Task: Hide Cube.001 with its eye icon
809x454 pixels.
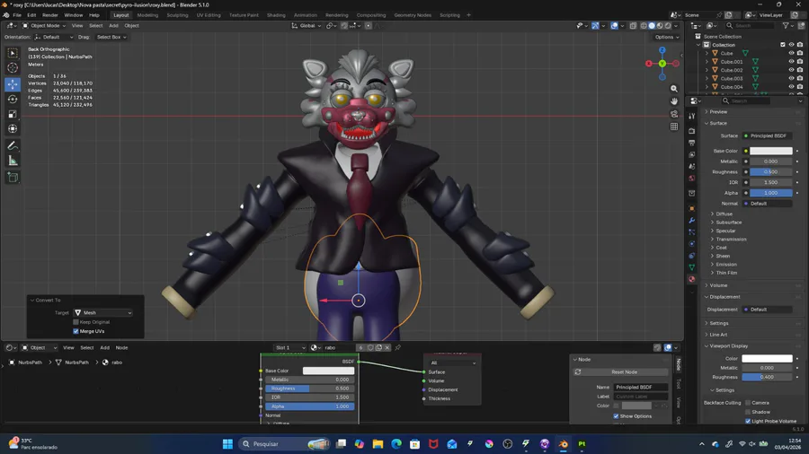Action: (791, 62)
